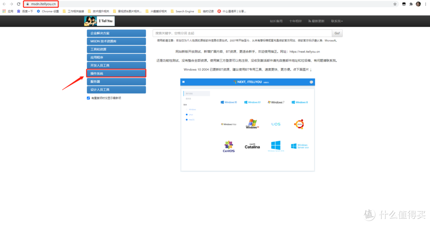This screenshot has width=430, height=225.
Task: Open the 十年相伴 nav item
Action: [x=295, y=21]
